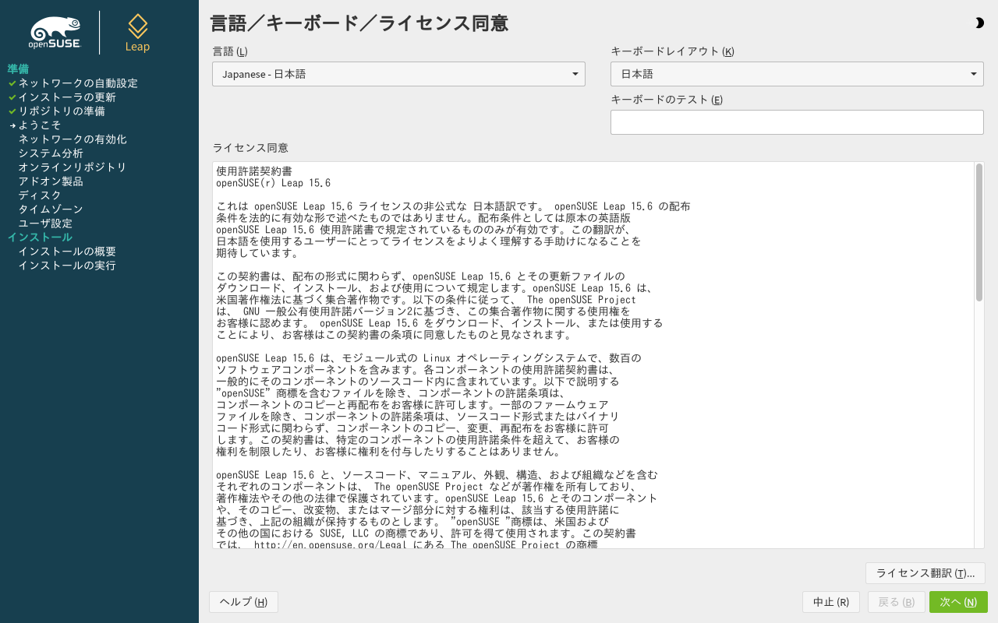Screen dimensions: 998x623
Task: Open the 言語 dropdown
Action: coord(398,74)
